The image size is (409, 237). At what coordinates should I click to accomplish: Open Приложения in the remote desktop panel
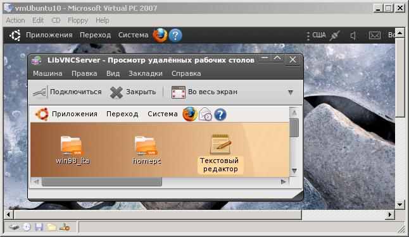click(x=75, y=114)
